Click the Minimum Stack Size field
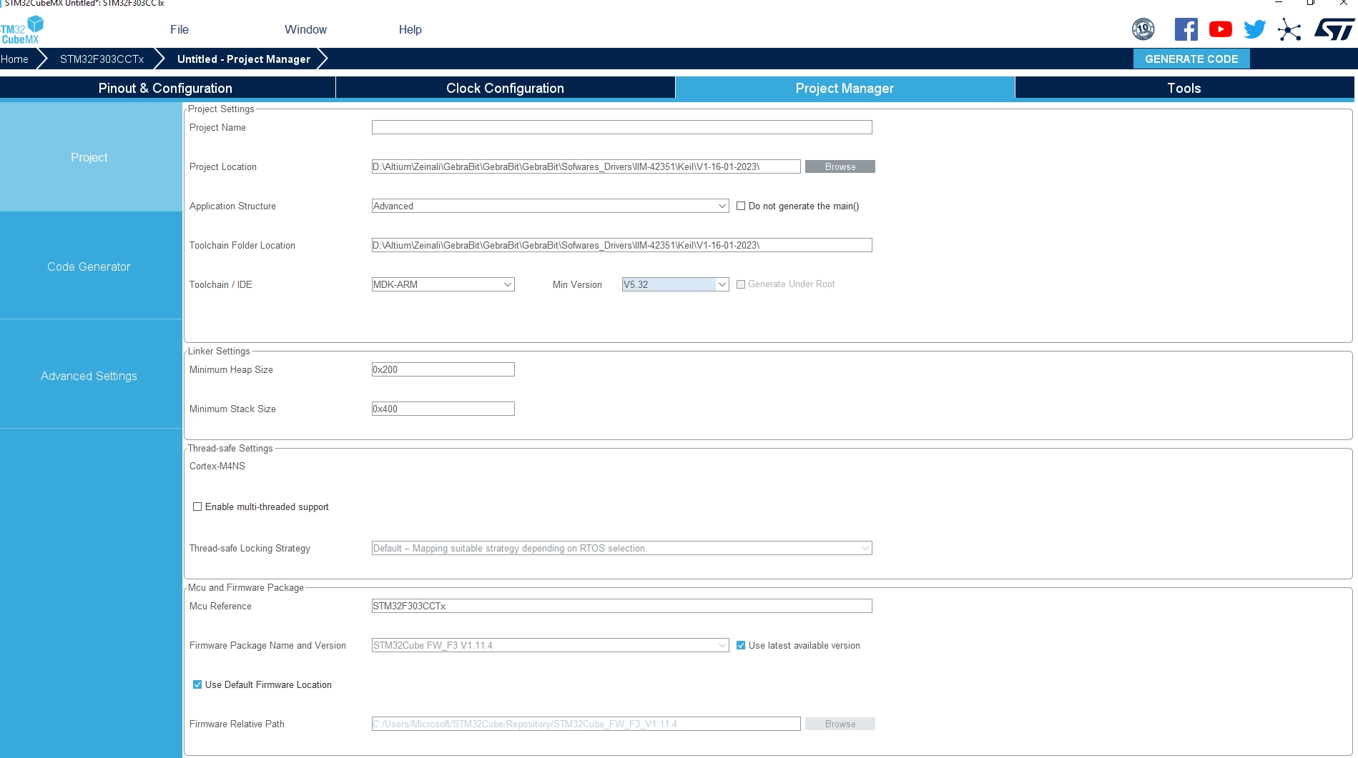Viewport: 1358px width, 758px height. pyautogui.click(x=443, y=409)
